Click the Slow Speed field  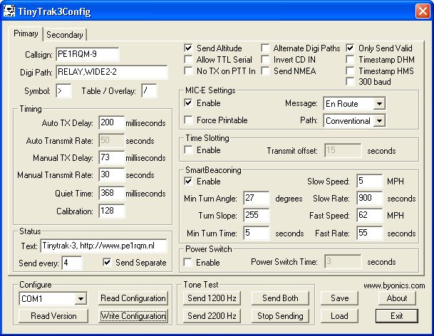click(370, 181)
